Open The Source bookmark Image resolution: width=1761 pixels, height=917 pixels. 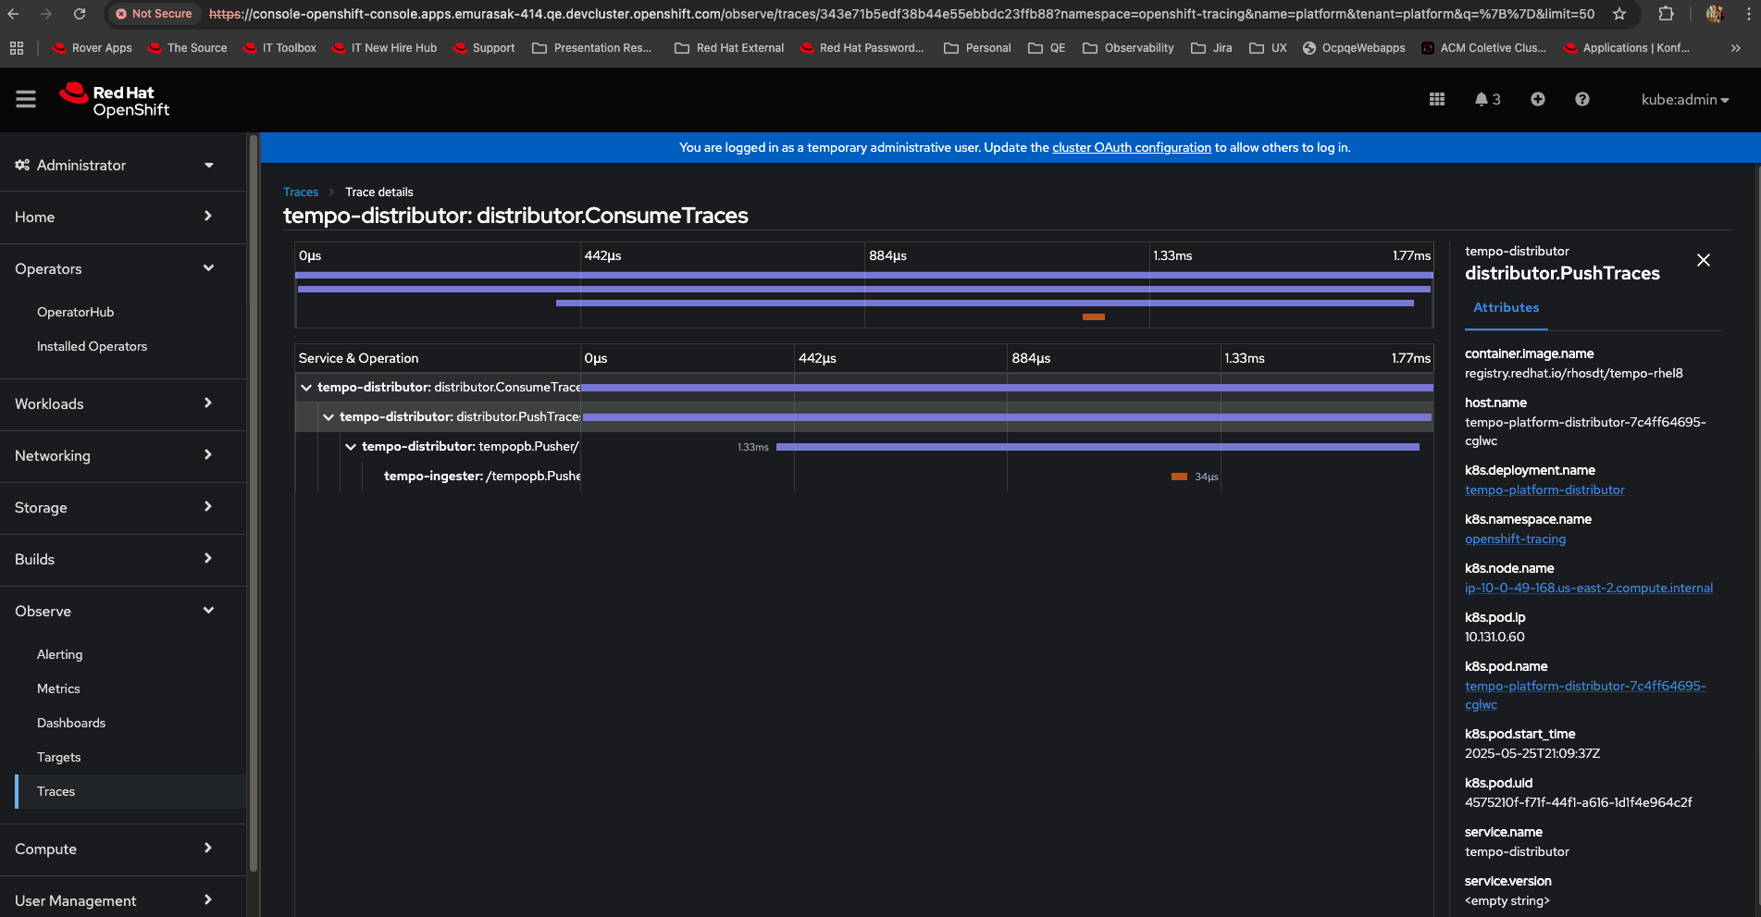pos(187,48)
